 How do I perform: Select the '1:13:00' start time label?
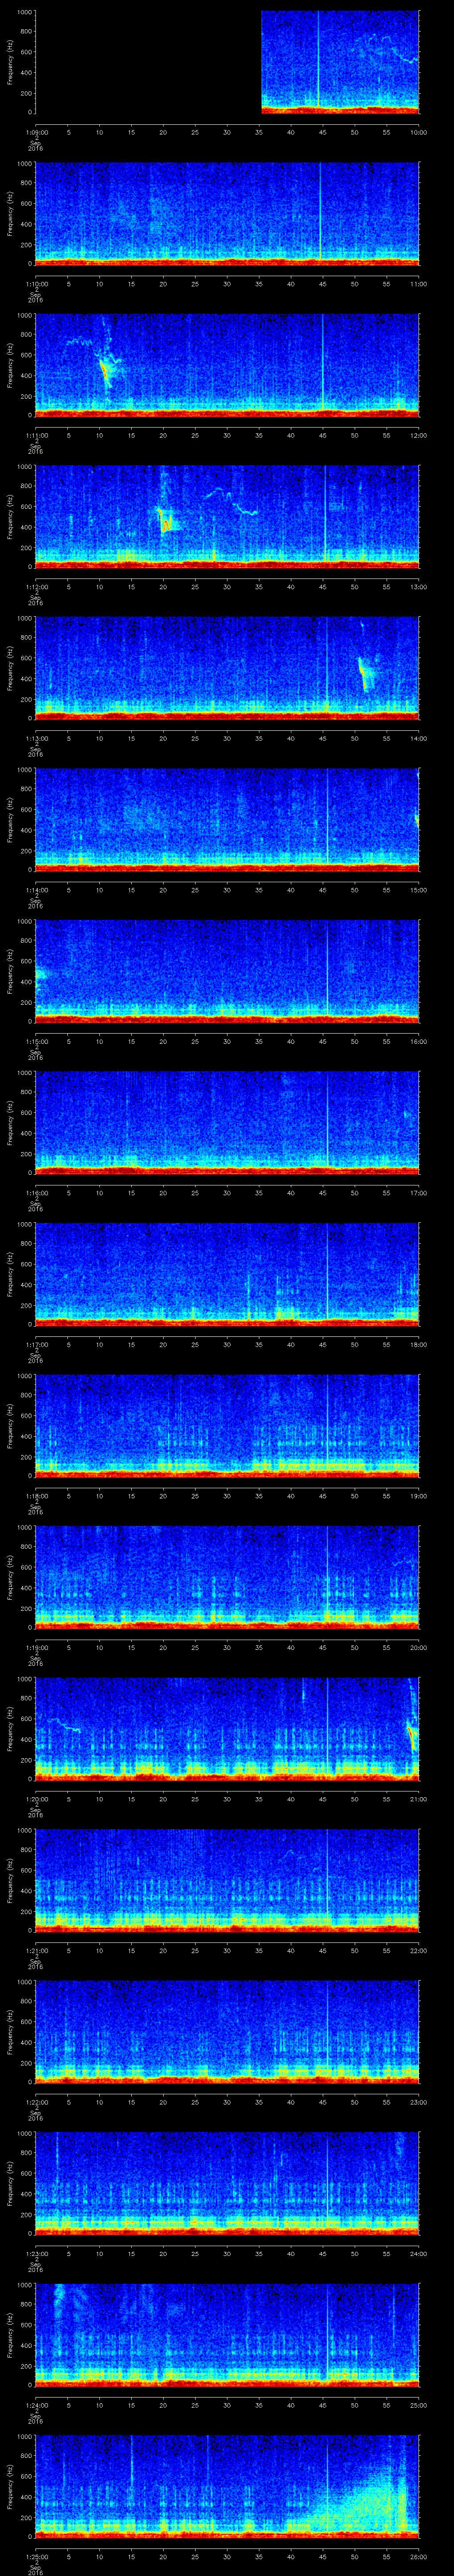tap(36, 739)
